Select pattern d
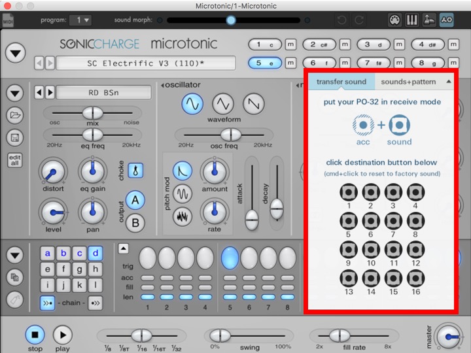This screenshot has height=353, width=471. (x=96, y=254)
